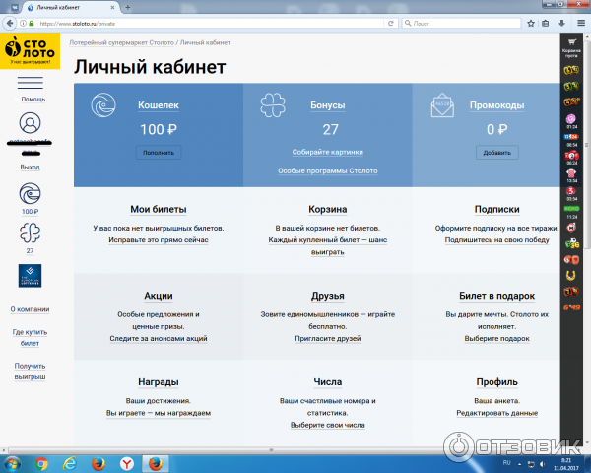Click the Пригласите друзей link
591x473 pixels.
point(327,337)
